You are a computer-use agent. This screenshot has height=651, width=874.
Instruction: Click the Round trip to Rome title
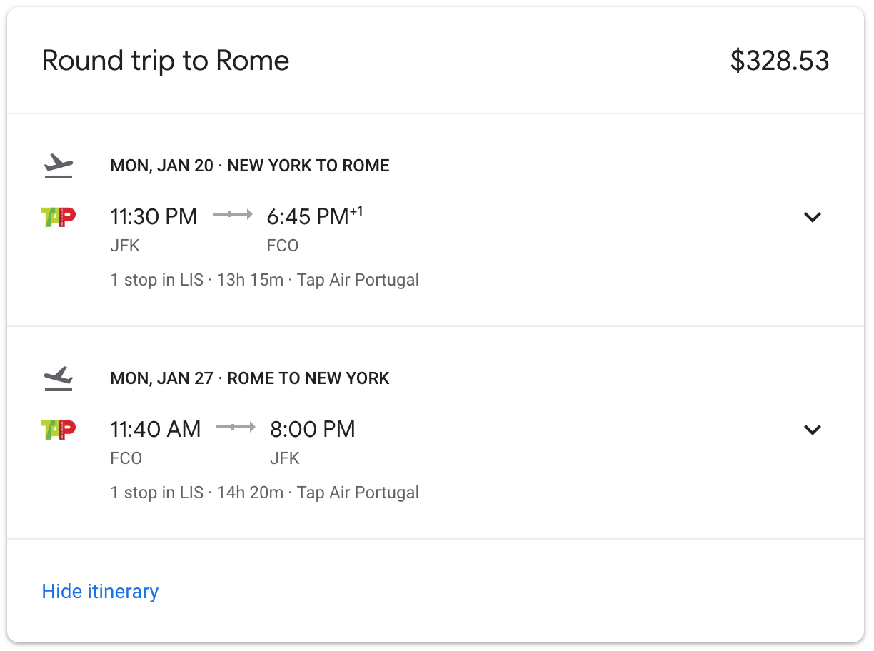166,61
